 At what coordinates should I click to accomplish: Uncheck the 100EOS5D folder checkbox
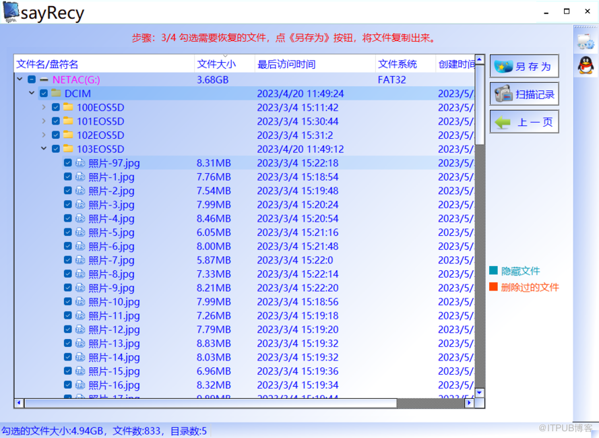56,107
